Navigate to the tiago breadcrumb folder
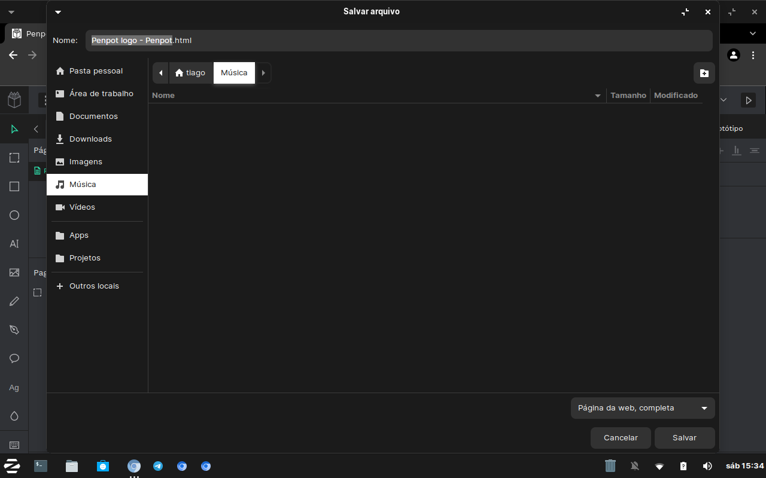Viewport: 766px width, 478px height. 190,72
